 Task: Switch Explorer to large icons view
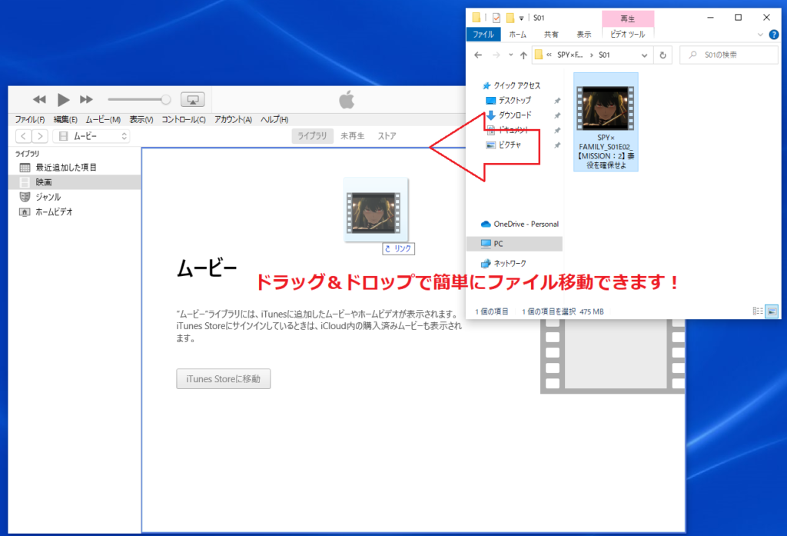point(772,311)
